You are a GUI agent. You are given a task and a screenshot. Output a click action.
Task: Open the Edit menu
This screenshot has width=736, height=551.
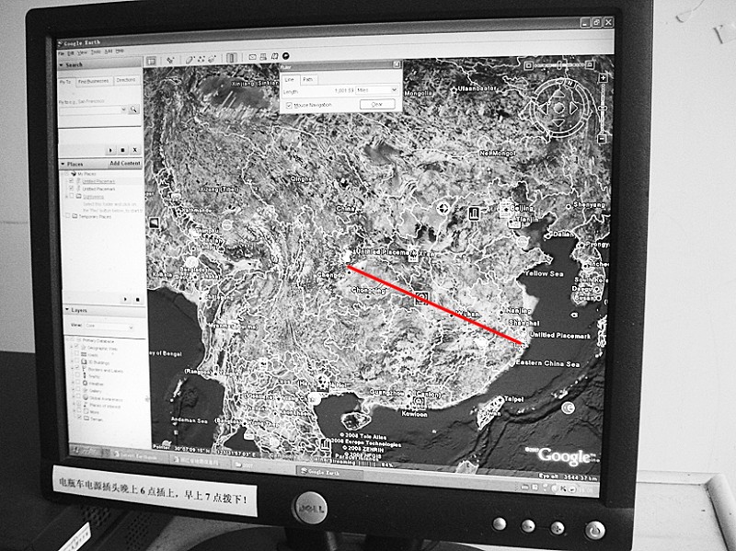[x=71, y=53]
